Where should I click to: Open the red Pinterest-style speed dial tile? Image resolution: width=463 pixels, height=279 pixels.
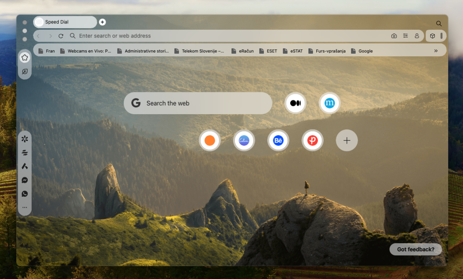313,140
